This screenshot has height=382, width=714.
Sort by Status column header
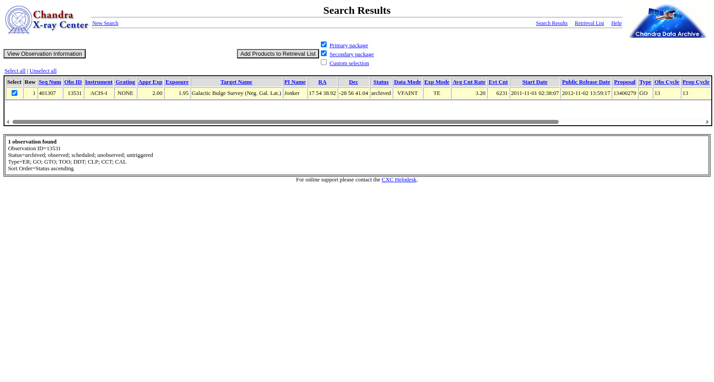coord(381,82)
